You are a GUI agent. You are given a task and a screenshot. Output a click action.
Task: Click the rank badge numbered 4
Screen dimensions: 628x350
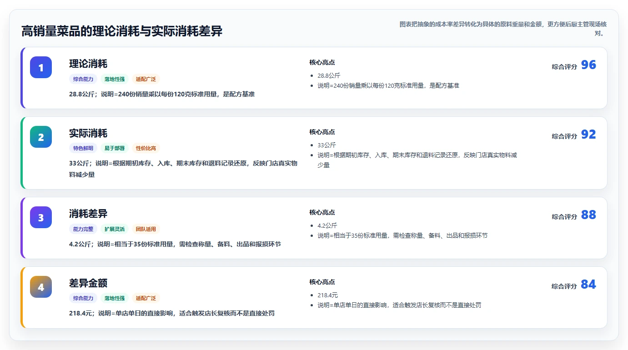click(x=41, y=287)
